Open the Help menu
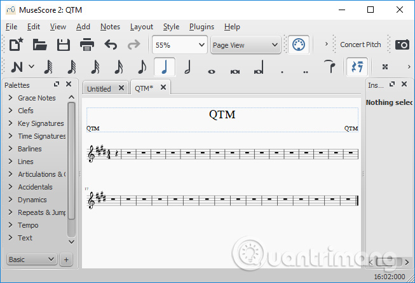 (x=232, y=27)
